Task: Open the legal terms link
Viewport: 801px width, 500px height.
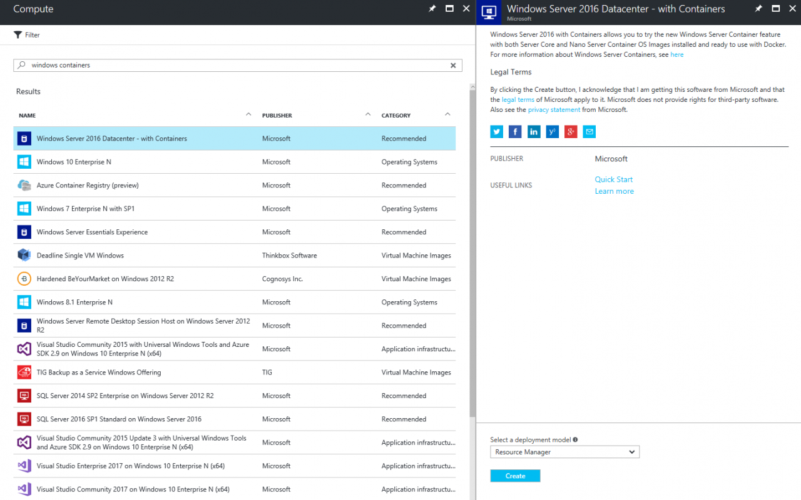Action: click(x=518, y=99)
